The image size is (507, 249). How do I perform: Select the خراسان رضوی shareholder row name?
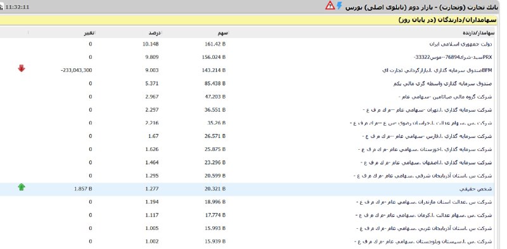[x=421, y=123]
